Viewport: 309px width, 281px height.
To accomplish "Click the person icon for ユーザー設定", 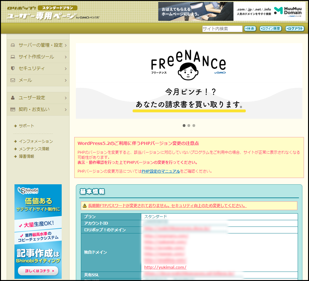I will pyautogui.click(x=13, y=98).
